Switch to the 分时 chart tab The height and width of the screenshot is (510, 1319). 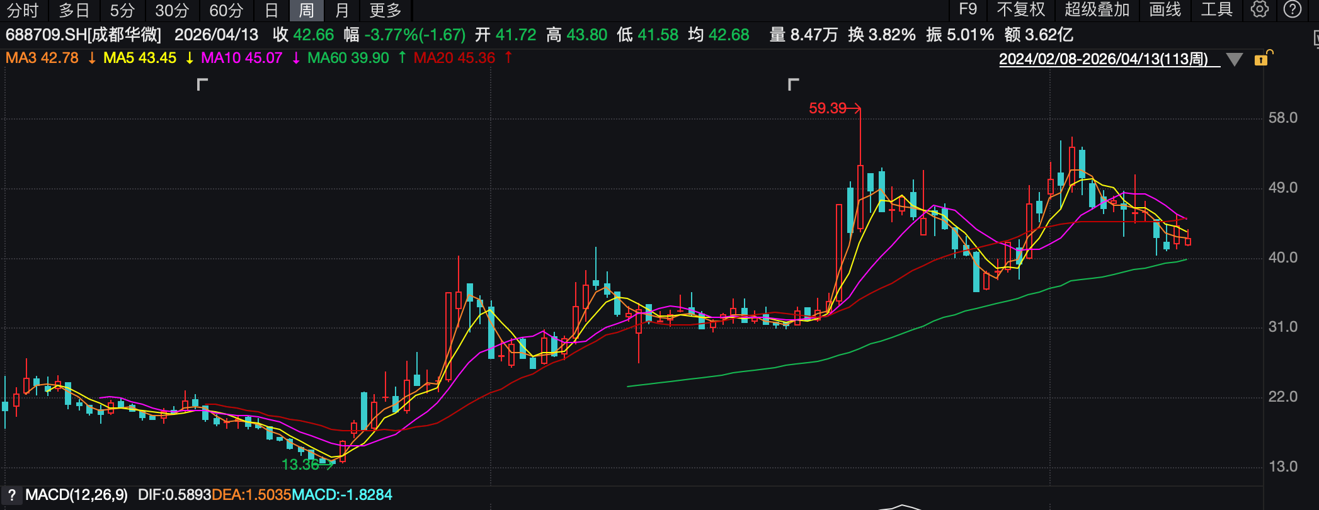pos(23,10)
